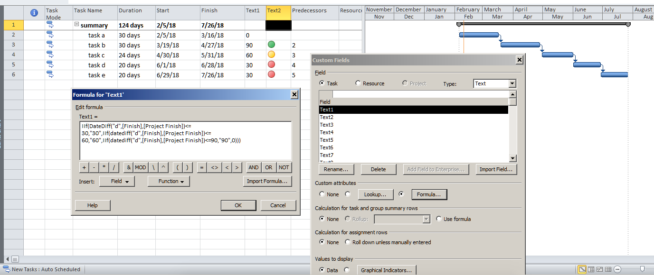Click the field list scroll-down arrow
This screenshot has height=275, width=654.
(x=512, y=158)
